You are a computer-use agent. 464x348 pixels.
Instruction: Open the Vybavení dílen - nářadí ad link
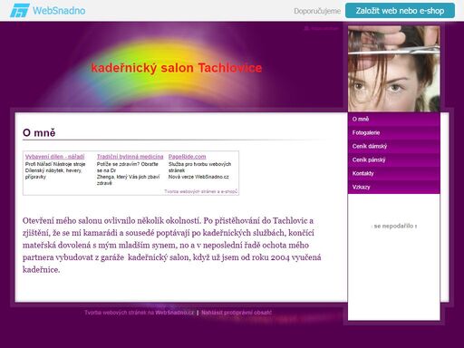(55, 157)
